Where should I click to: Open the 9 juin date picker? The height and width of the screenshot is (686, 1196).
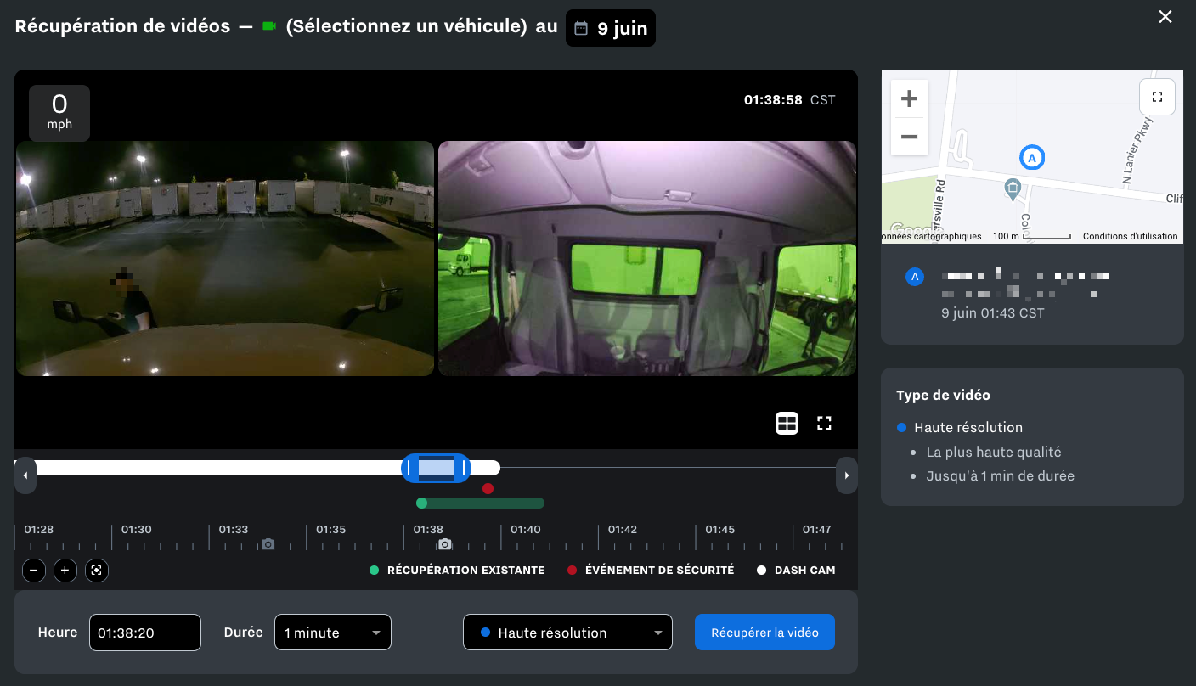[611, 28]
